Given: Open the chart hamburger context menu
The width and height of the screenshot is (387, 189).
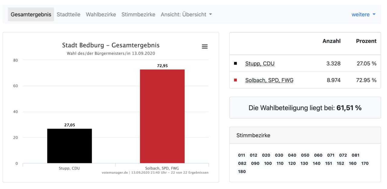Looking at the screenshot, I should pyautogui.click(x=205, y=46).
